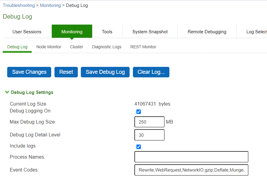Screen dimensions: 267x179
Task: Open the Monitoring breadcrumb link
Action: pyautogui.click(x=50, y=5)
